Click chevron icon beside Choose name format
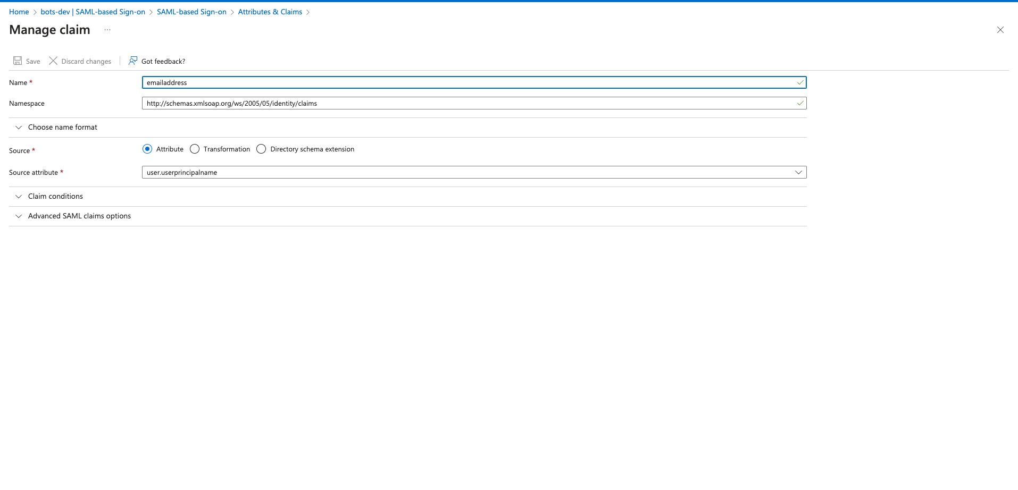 (x=19, y=128)
